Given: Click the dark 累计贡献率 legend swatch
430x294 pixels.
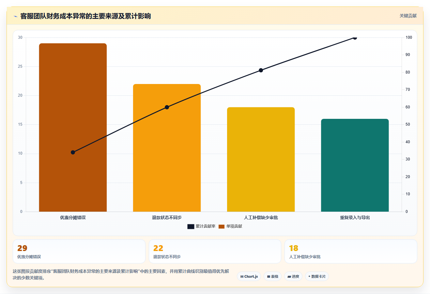Looking at the screenshot, I should 191,227.
